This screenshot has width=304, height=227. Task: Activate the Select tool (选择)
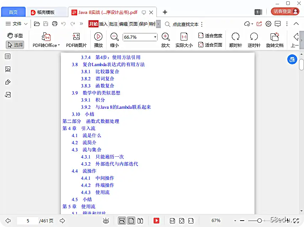[x=15, y=45]
